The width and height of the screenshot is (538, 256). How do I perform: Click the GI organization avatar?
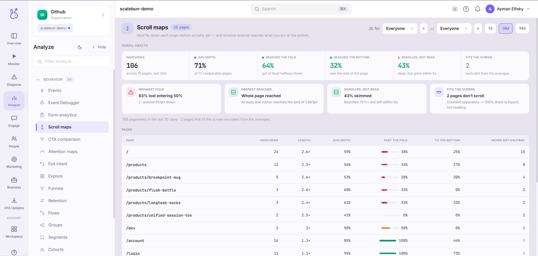pos(42,15)
